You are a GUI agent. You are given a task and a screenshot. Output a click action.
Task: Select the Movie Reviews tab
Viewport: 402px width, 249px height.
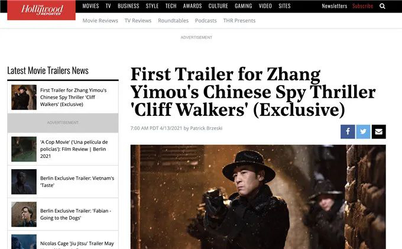click(x=100, y=21)
